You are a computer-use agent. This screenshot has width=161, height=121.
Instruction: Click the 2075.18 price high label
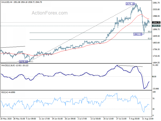pyautogui.click(x=130, y=4)
